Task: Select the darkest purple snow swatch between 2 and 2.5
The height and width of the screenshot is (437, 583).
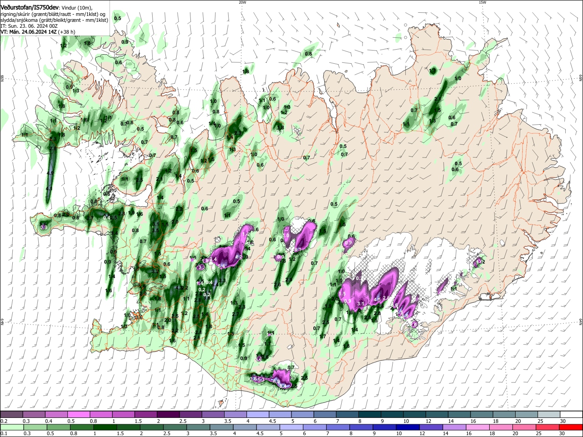Action: pos(168,414)
